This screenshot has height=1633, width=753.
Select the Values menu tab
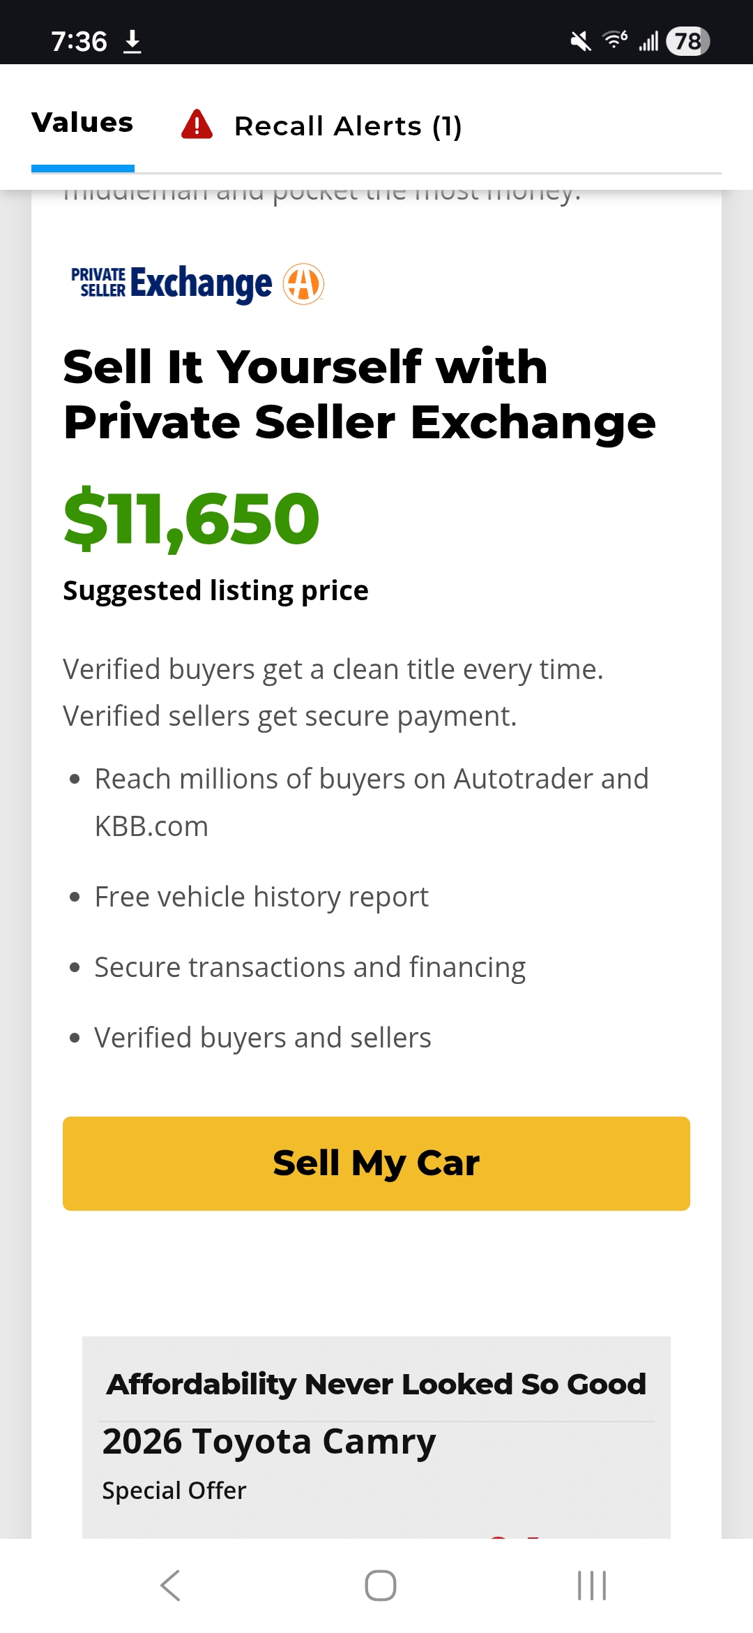[82, 122]
